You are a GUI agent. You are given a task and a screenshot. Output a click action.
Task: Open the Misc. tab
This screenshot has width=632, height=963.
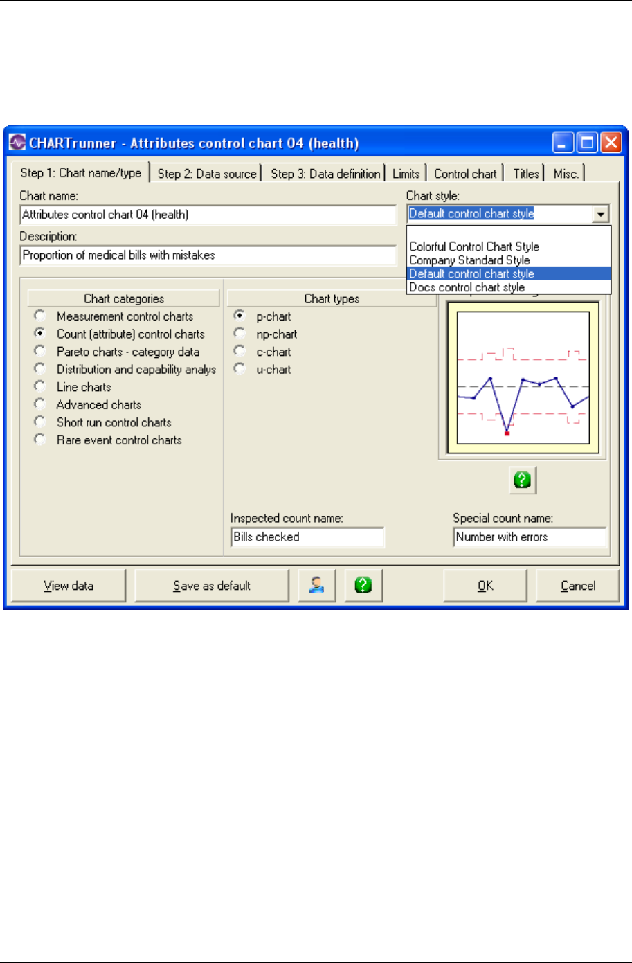[x=566, y=174]
